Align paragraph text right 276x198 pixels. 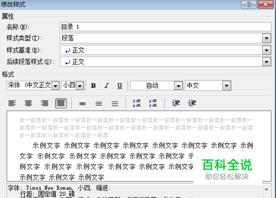click(45, 103)
